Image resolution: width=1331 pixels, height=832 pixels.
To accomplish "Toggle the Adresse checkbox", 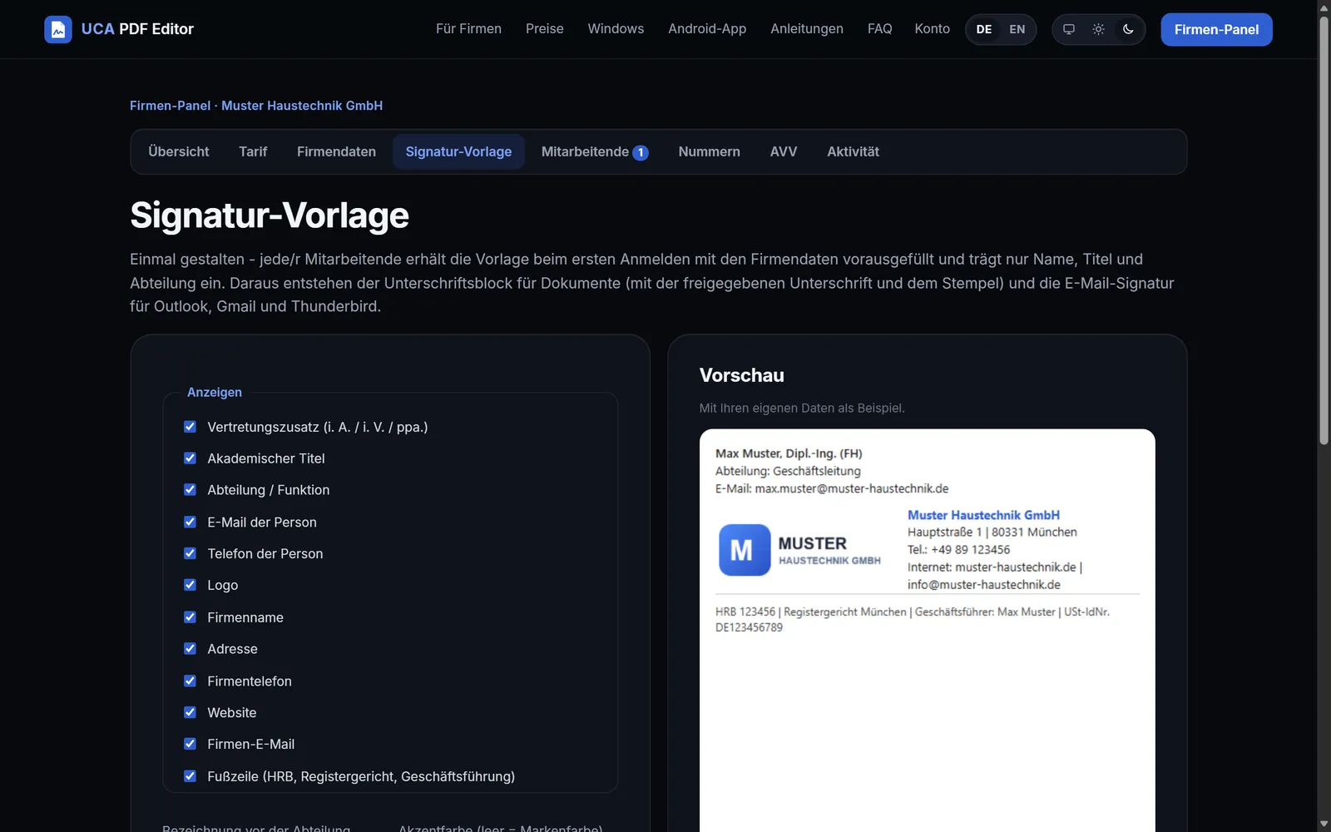I will tap(190, 649).
